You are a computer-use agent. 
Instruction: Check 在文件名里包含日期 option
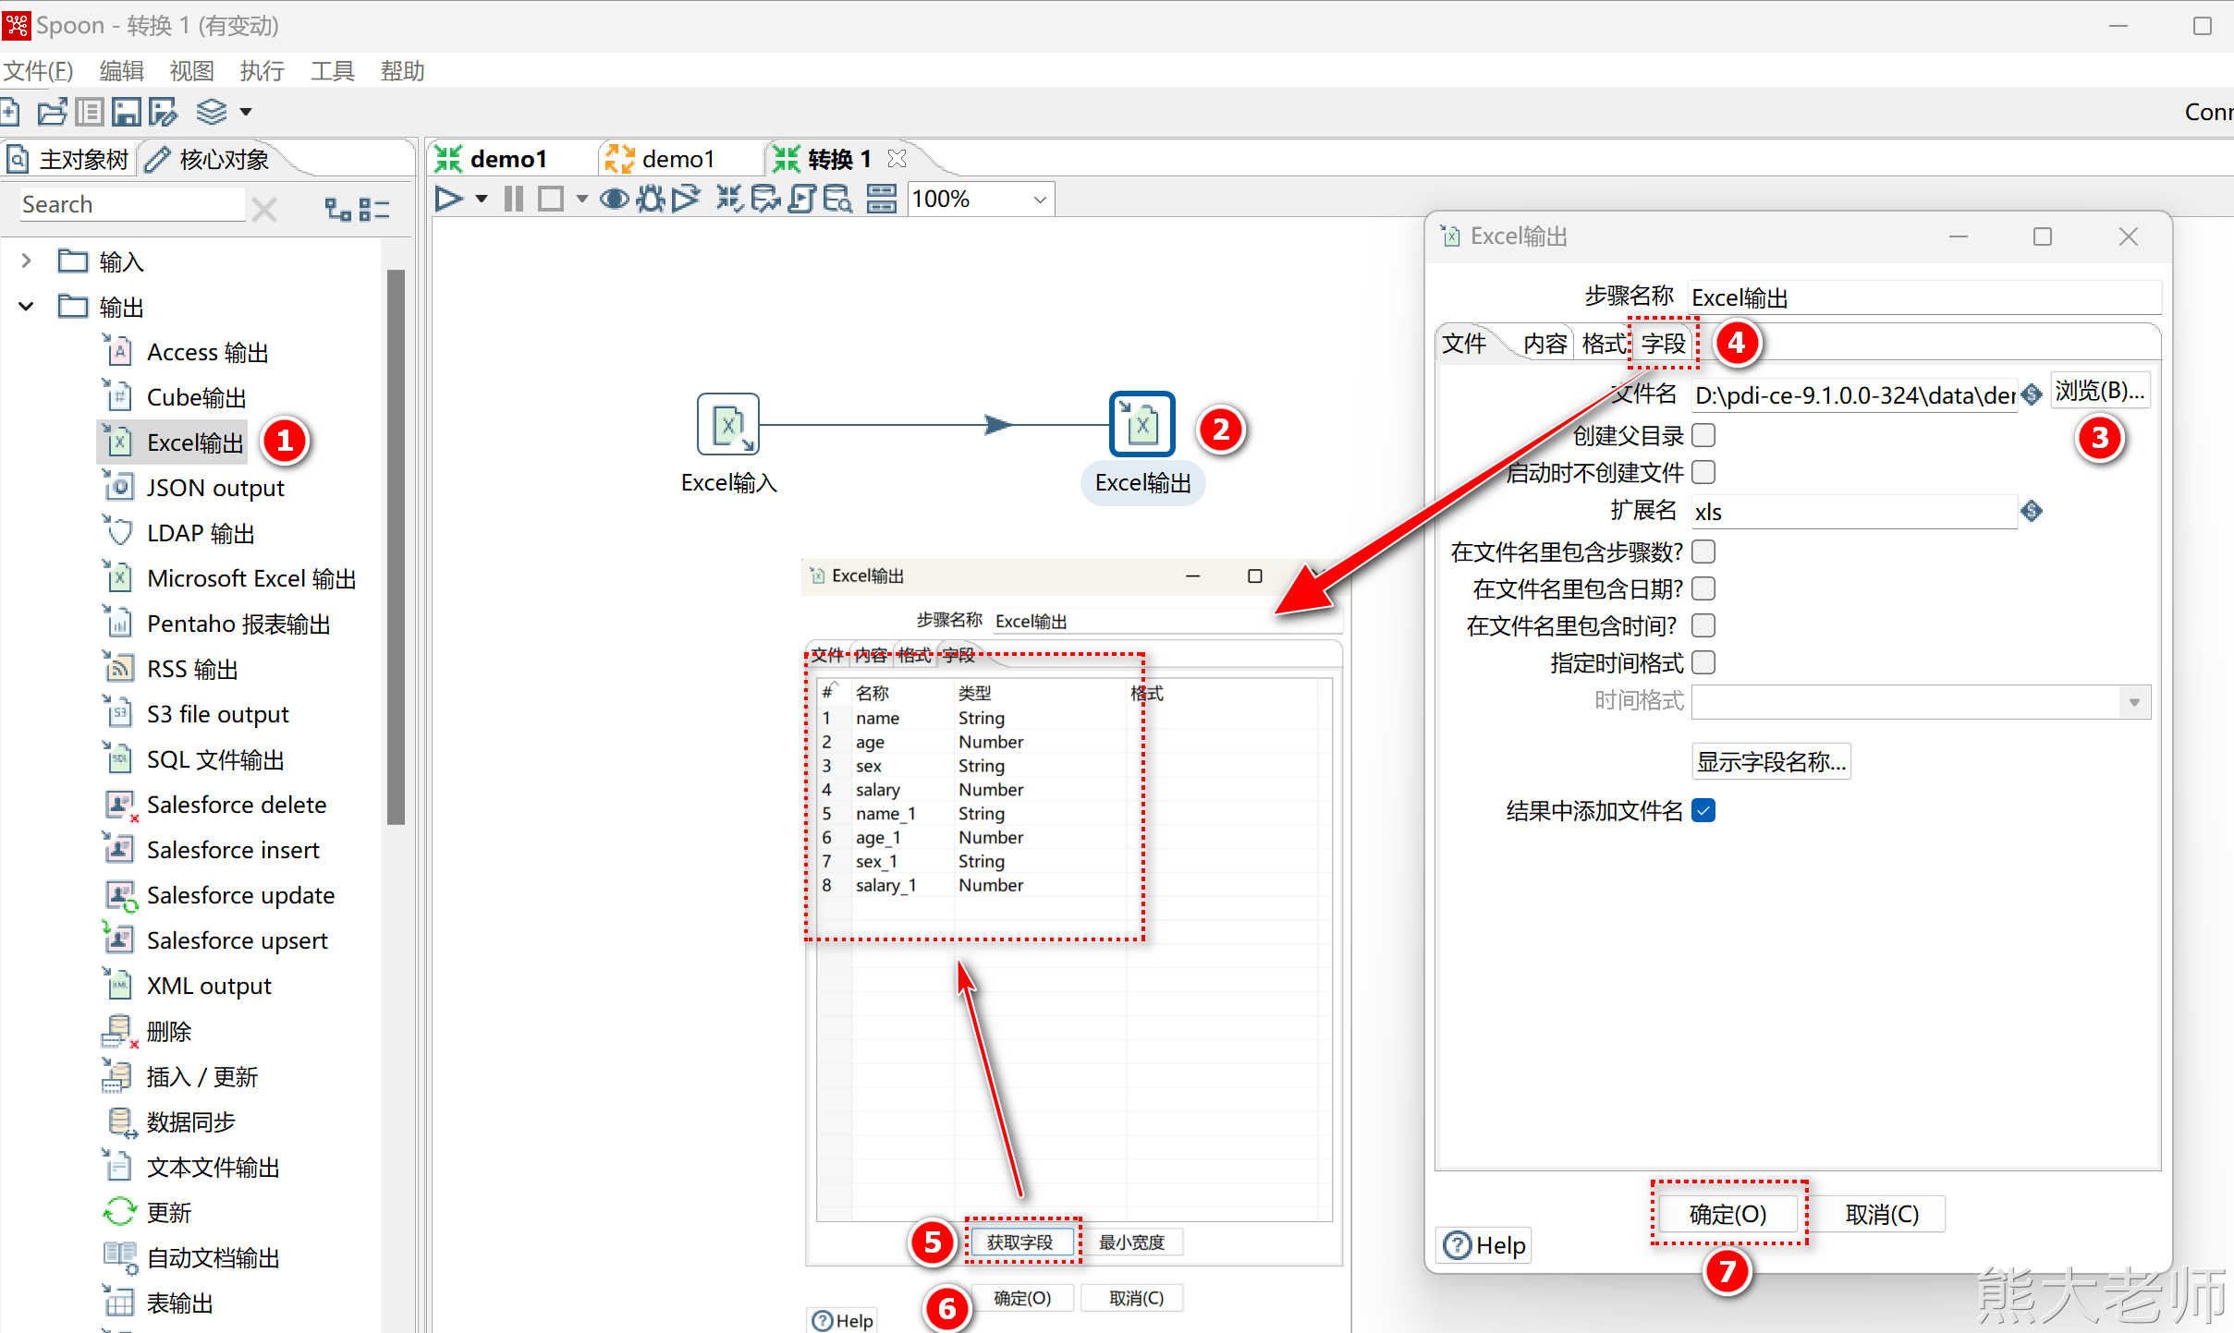(x=1703, y=588)
